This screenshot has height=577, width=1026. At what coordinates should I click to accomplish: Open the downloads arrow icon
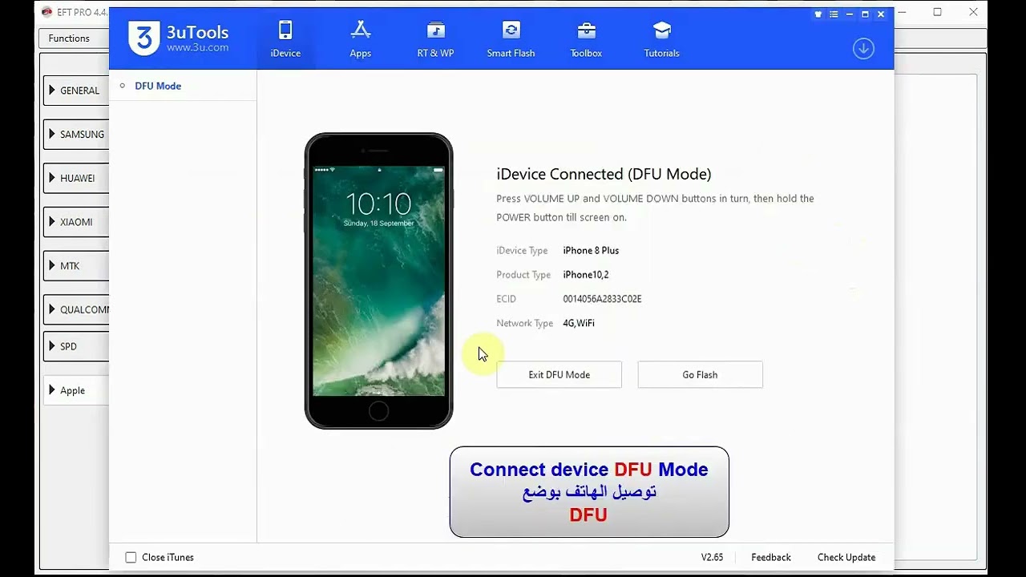coord(863,49)
